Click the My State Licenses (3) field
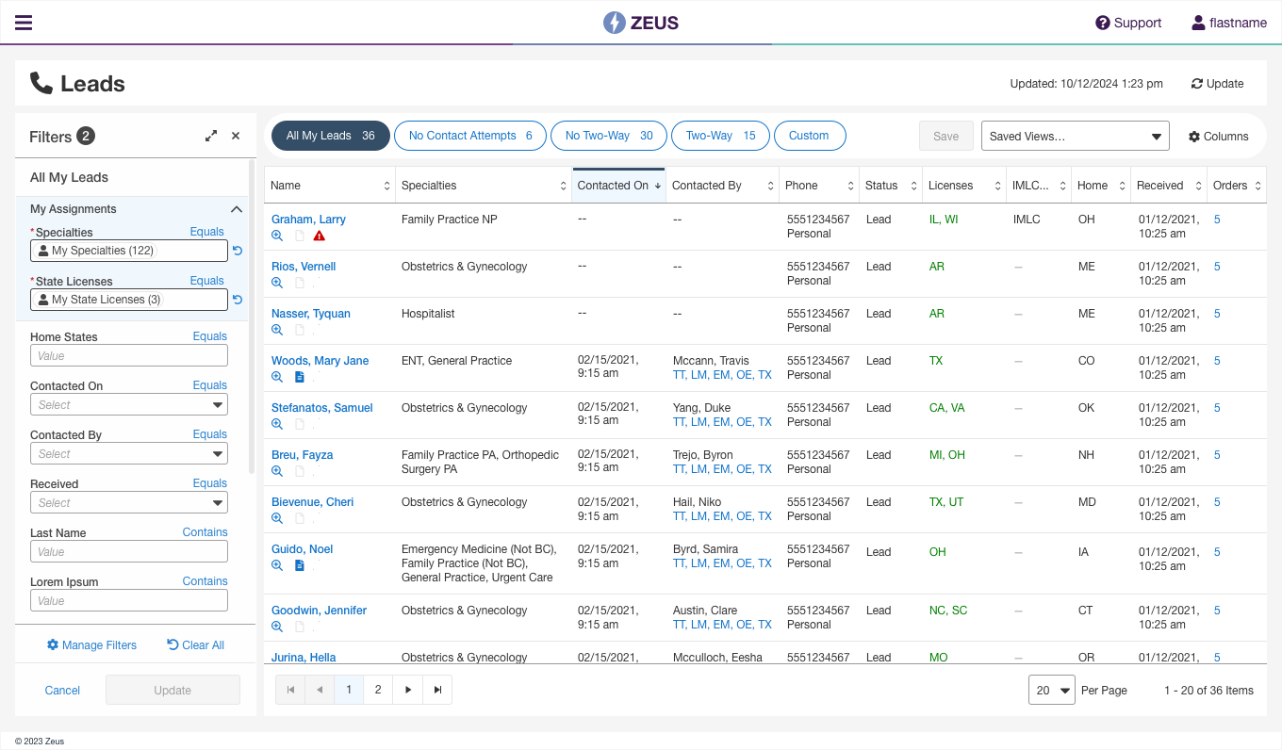The image size is (1282, 750). coord(129,300)
